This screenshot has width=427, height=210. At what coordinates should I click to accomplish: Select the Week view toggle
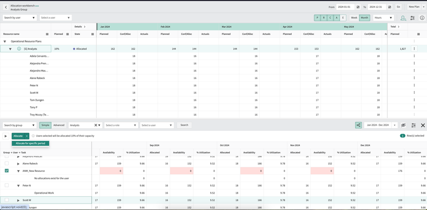354,17
